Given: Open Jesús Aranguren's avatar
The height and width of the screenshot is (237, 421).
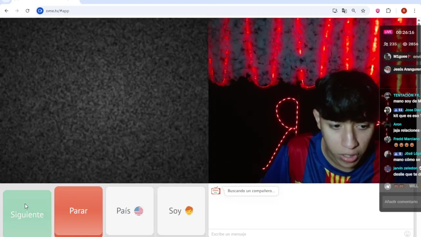Looking at the screenshot, I should pyautogui.click(x=387, y=69).
